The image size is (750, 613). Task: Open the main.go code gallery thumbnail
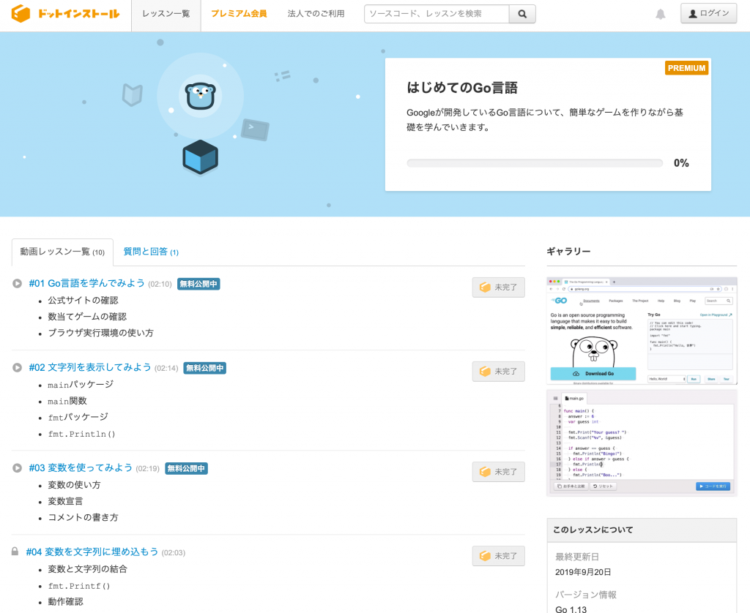(x=642, y=443)
